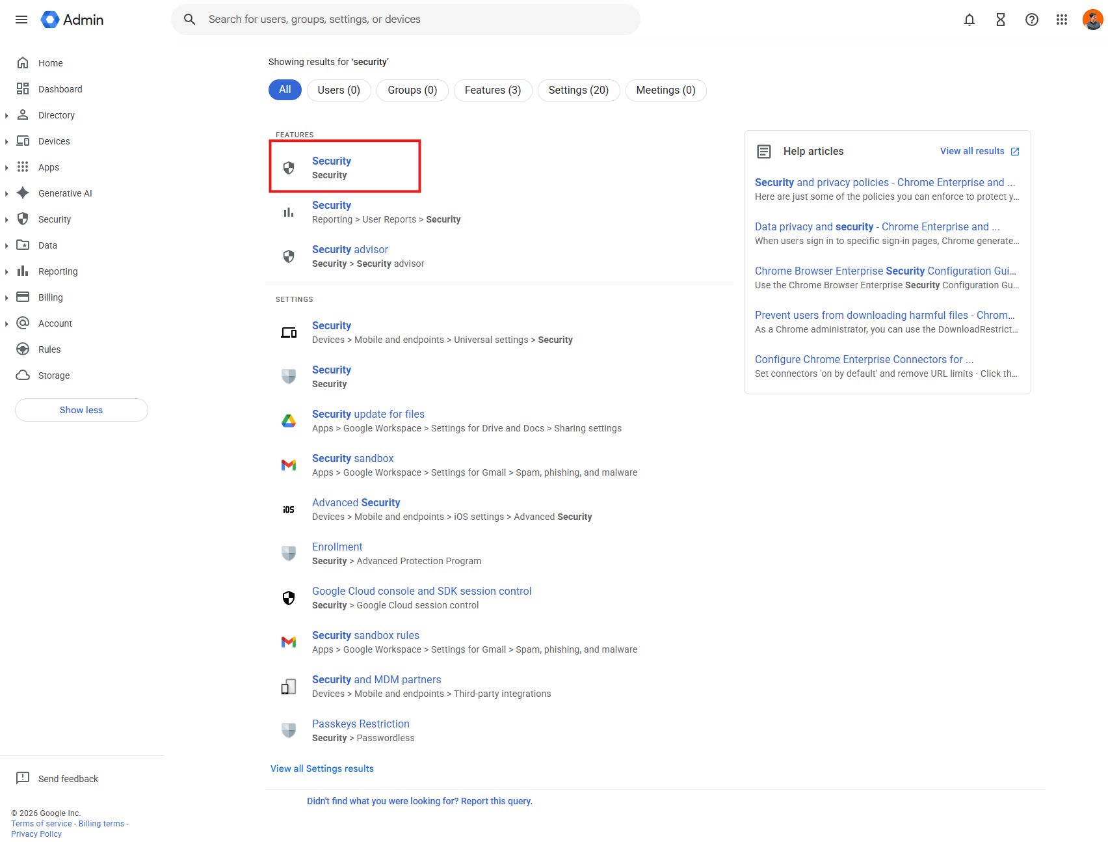Click the Security shield icon in sidebar
The height and width of the screenshot is (842, 1108).
23,219
